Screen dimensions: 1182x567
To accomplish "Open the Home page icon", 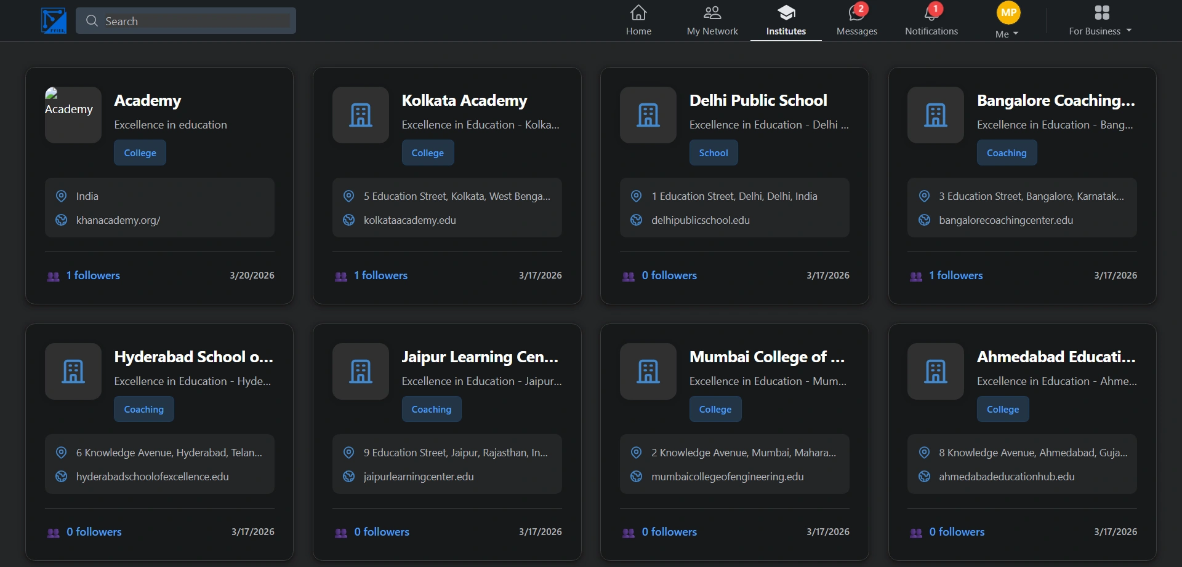I will (638, 13).
